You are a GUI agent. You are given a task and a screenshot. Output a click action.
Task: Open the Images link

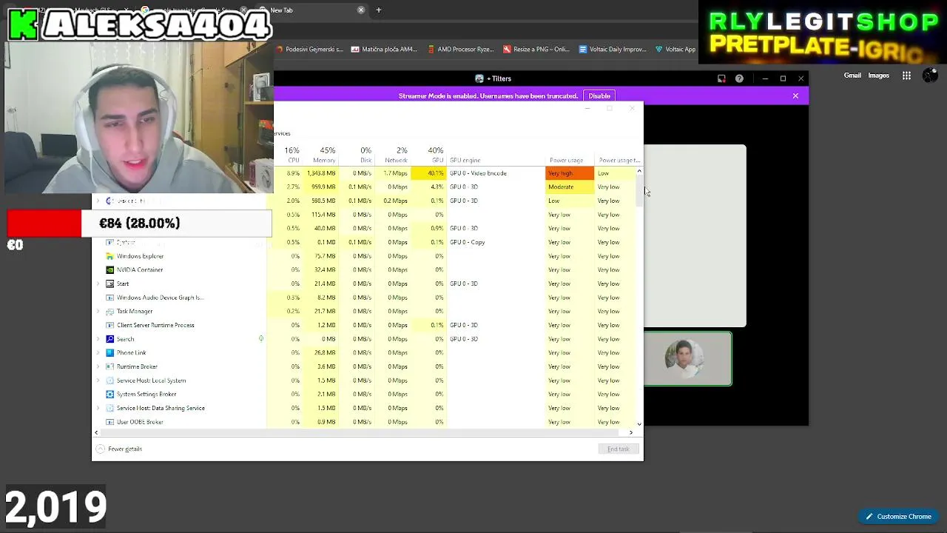(879, 76)
